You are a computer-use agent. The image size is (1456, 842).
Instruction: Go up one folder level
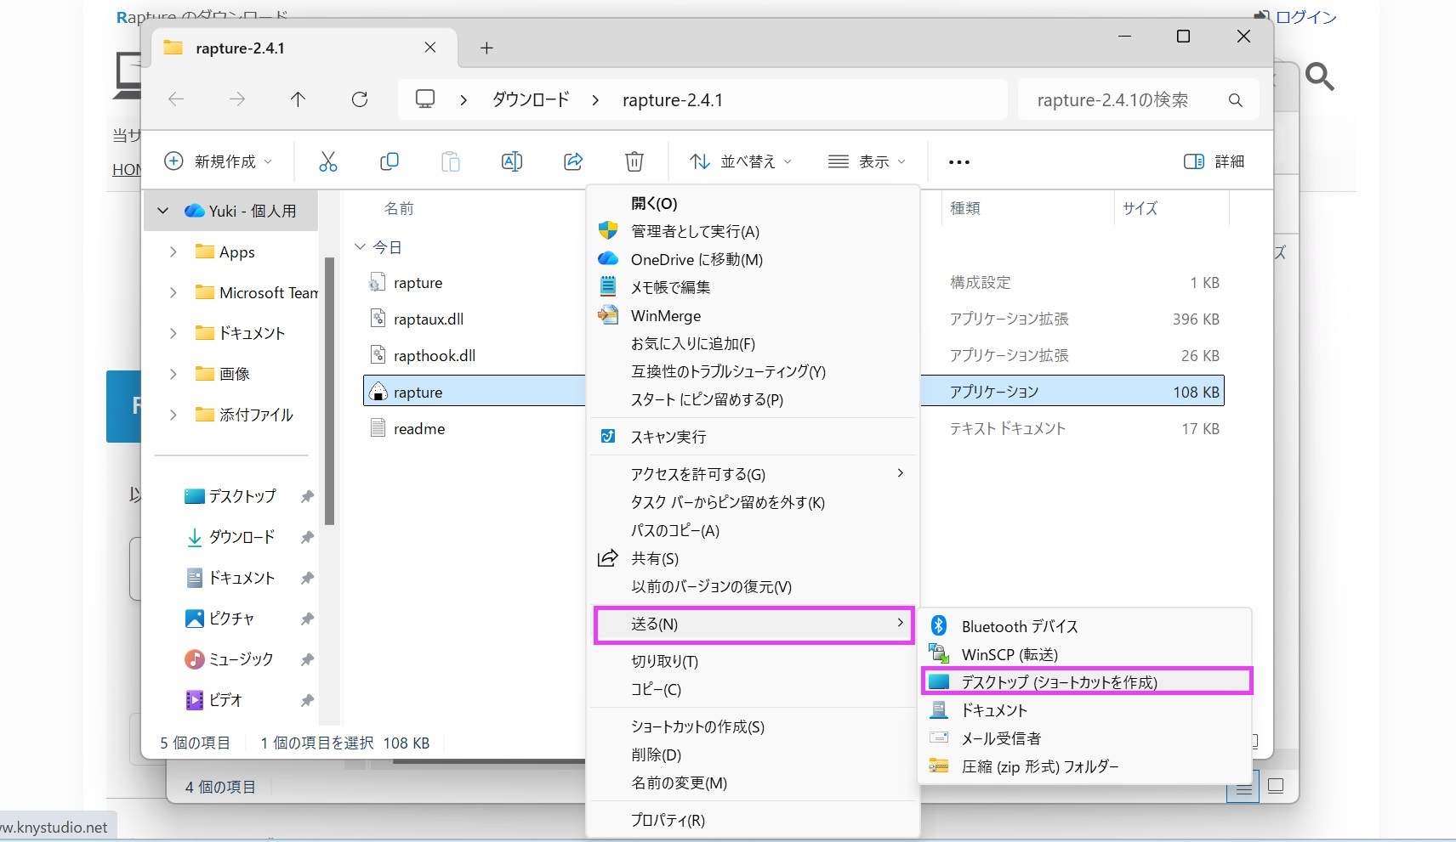pos(298,99)
